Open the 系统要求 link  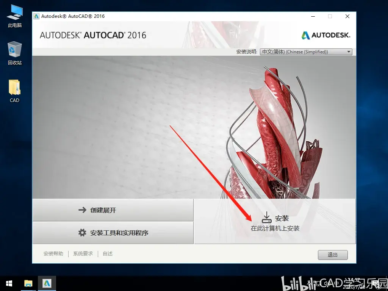coord(83,253)
